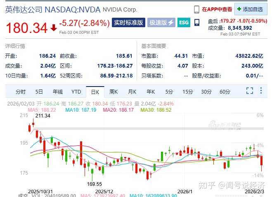Select the 年线 chart tab
Image resolution: width=272 pixels, height=197 pixels.
click(x=58, y=91)
